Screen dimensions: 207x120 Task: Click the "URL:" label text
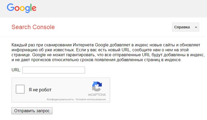[16, 70]
